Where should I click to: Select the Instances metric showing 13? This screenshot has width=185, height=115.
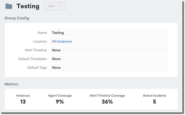point(23,102)
